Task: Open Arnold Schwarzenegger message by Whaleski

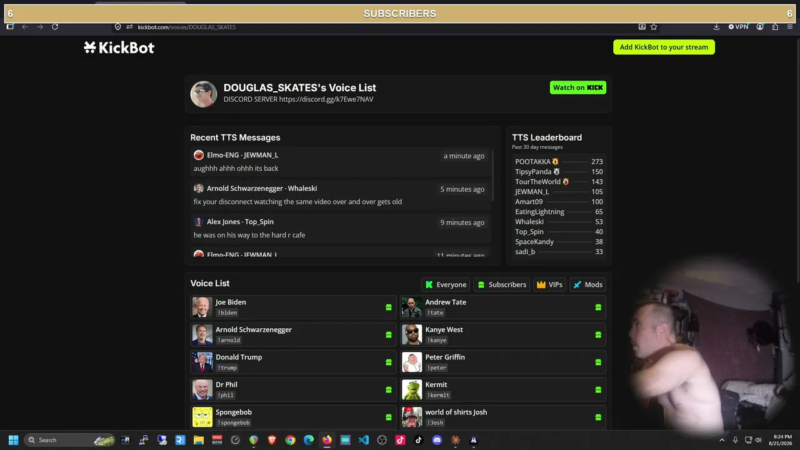Action: [x=341, y=195]
